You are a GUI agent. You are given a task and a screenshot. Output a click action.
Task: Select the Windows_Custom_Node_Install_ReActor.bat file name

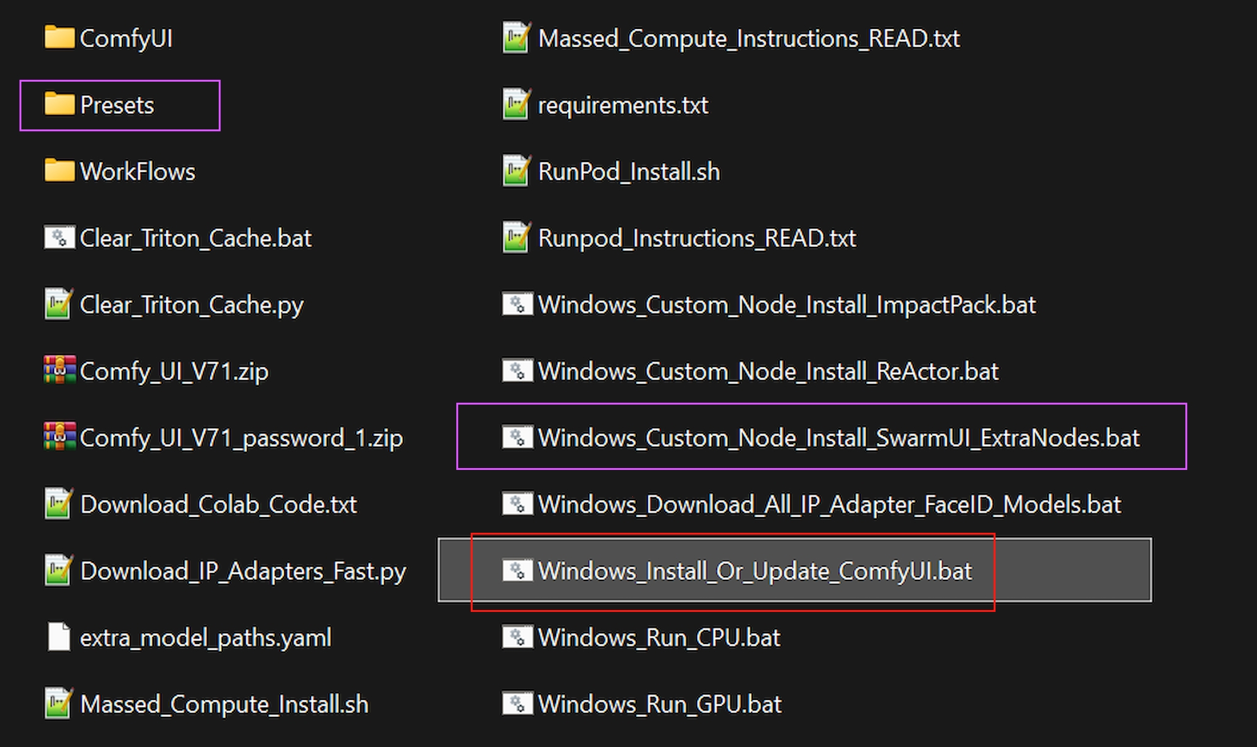(768, 372)
